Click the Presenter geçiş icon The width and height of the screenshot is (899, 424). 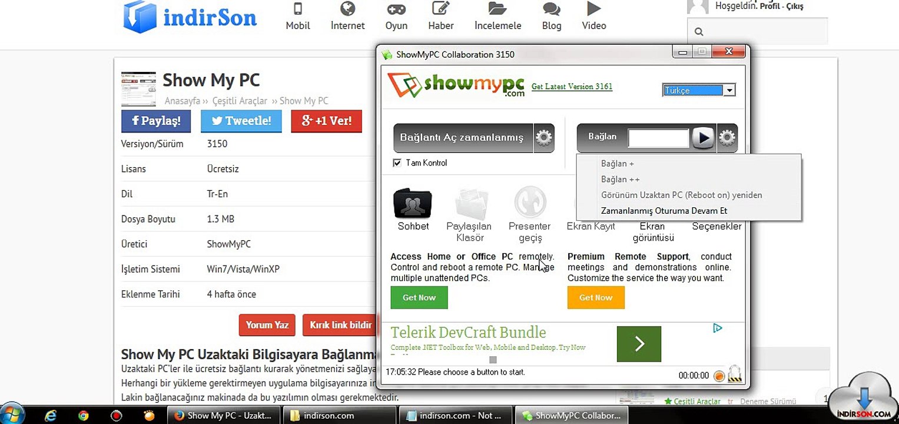pos(530,203)
